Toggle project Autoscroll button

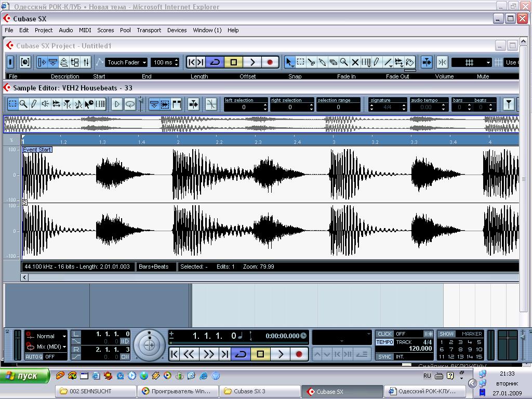tap(427, 62)
